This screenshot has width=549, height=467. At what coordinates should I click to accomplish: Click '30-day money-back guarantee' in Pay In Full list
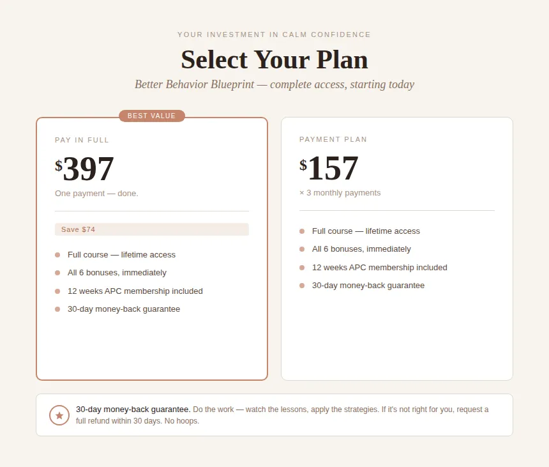point(124,309)
